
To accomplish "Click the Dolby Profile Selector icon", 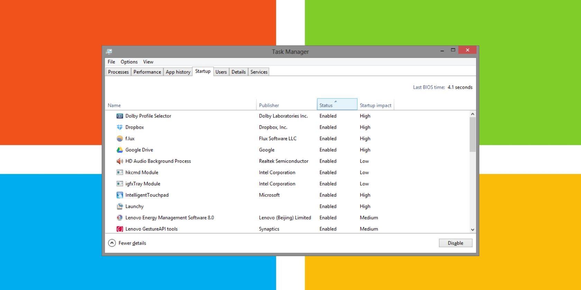I will tap(120, 116).
